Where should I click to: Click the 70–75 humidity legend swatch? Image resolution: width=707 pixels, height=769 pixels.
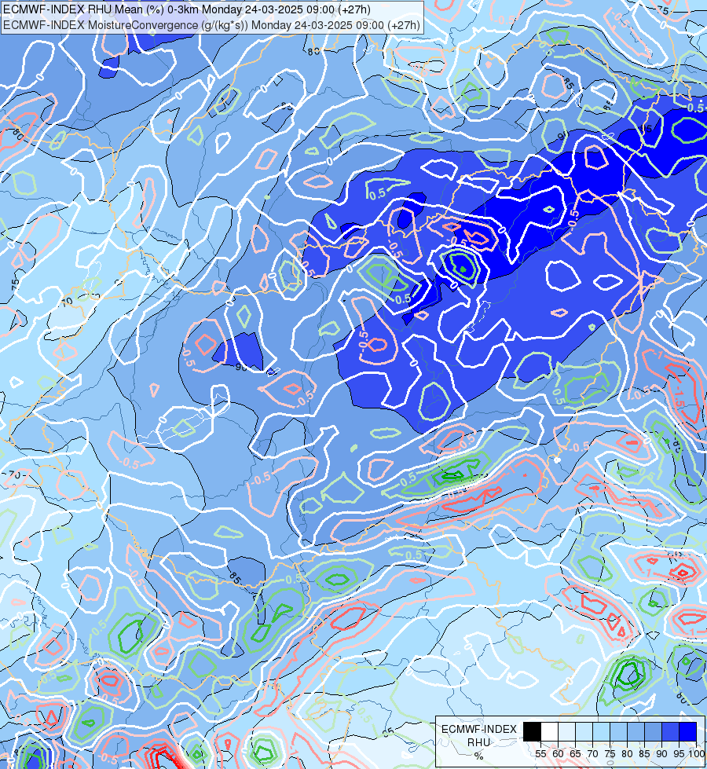601,731
